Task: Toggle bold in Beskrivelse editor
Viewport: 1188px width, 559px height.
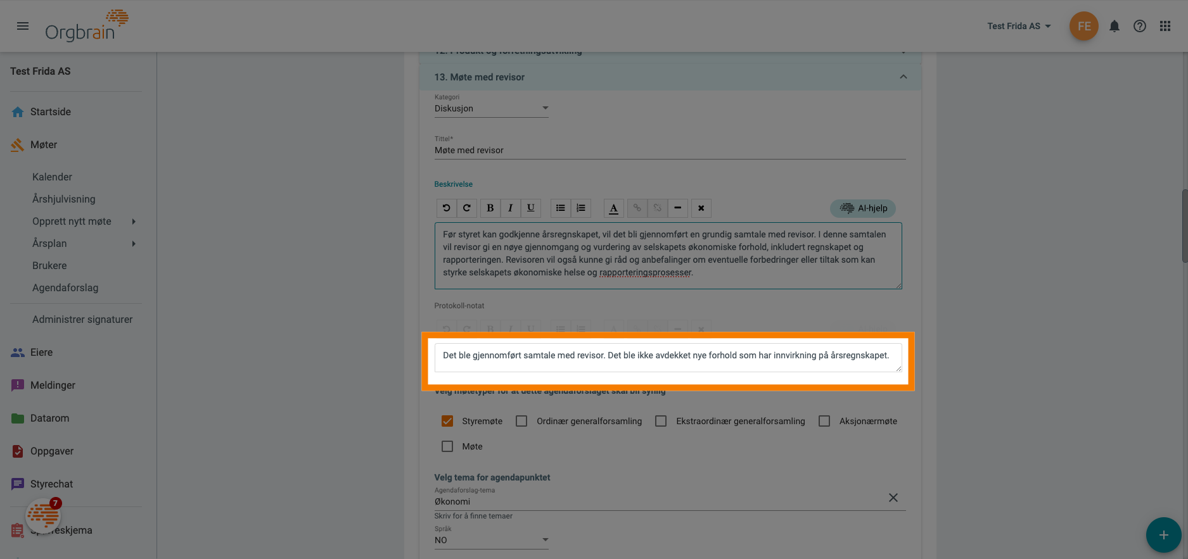Action: coord(490,208)
